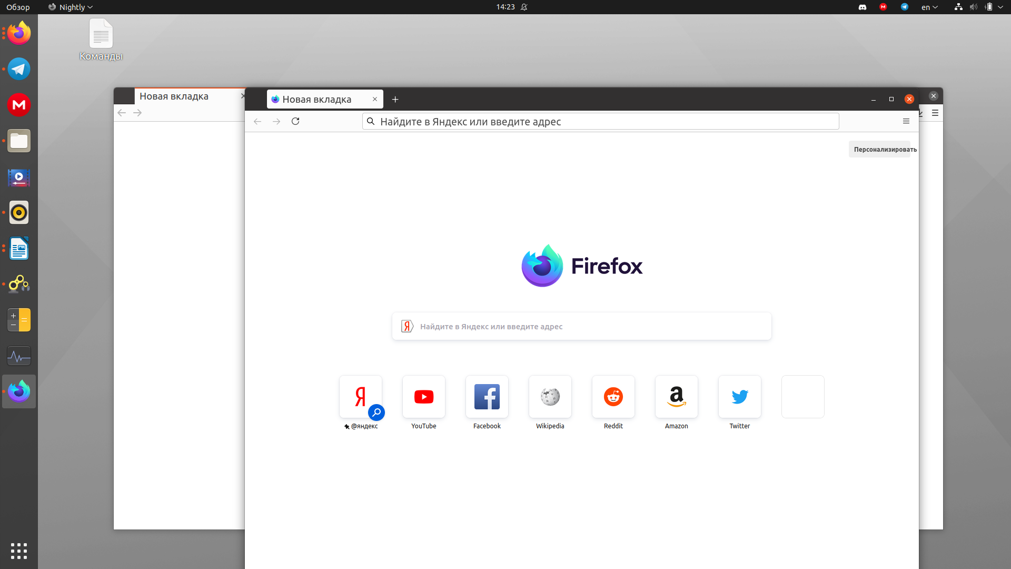Go forward in front Firefox window

[x=276, y=121]
